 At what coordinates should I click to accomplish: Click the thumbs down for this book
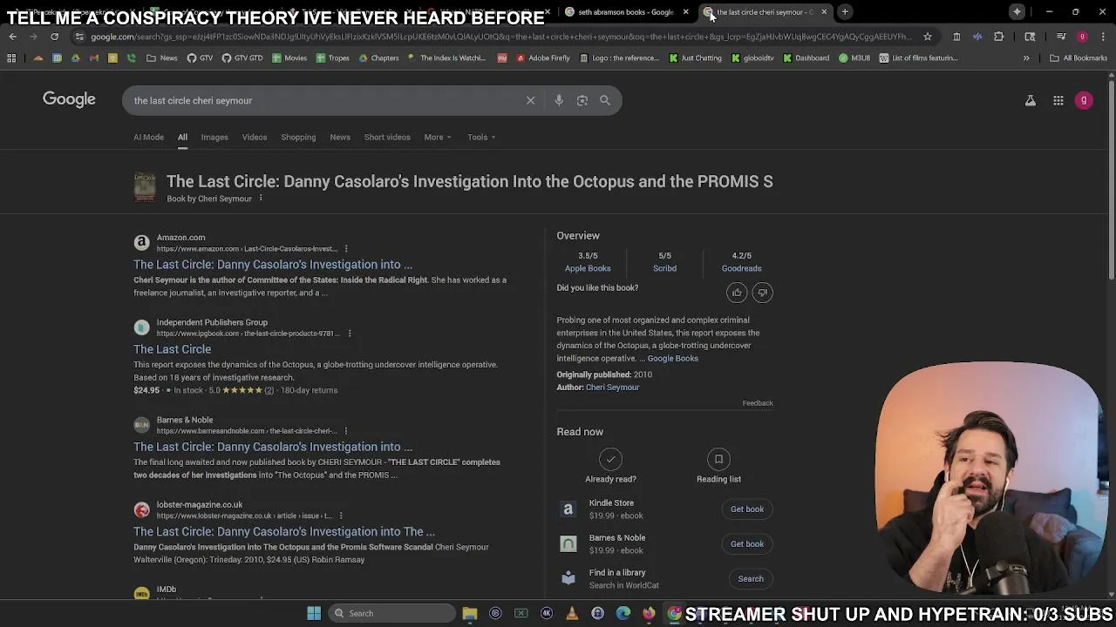[x=762, y=293]
